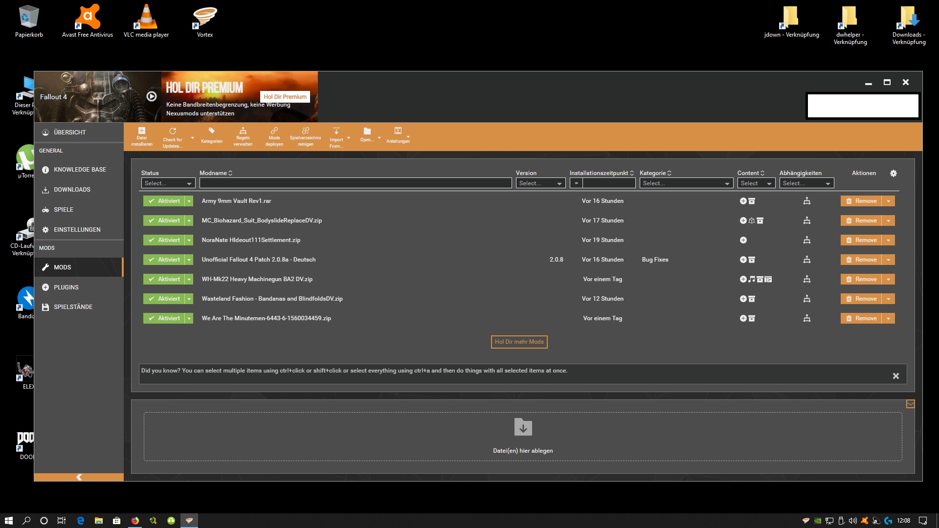Expand the Status filter dropdown
This screenshot has width=939, height=528.
click(x=168, y=183)
